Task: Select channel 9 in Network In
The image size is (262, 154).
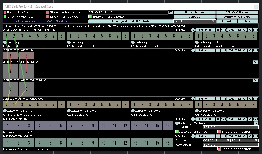Action: point(93,126)
